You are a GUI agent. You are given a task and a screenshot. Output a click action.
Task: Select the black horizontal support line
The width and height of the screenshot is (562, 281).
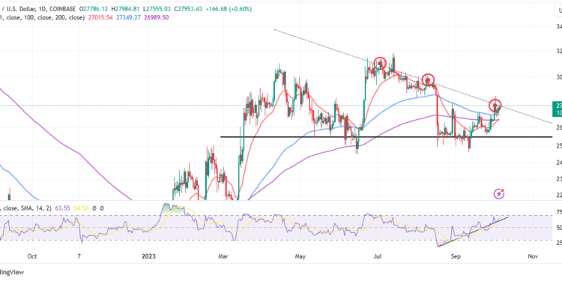pyautogui.click(x=386, y=137)
